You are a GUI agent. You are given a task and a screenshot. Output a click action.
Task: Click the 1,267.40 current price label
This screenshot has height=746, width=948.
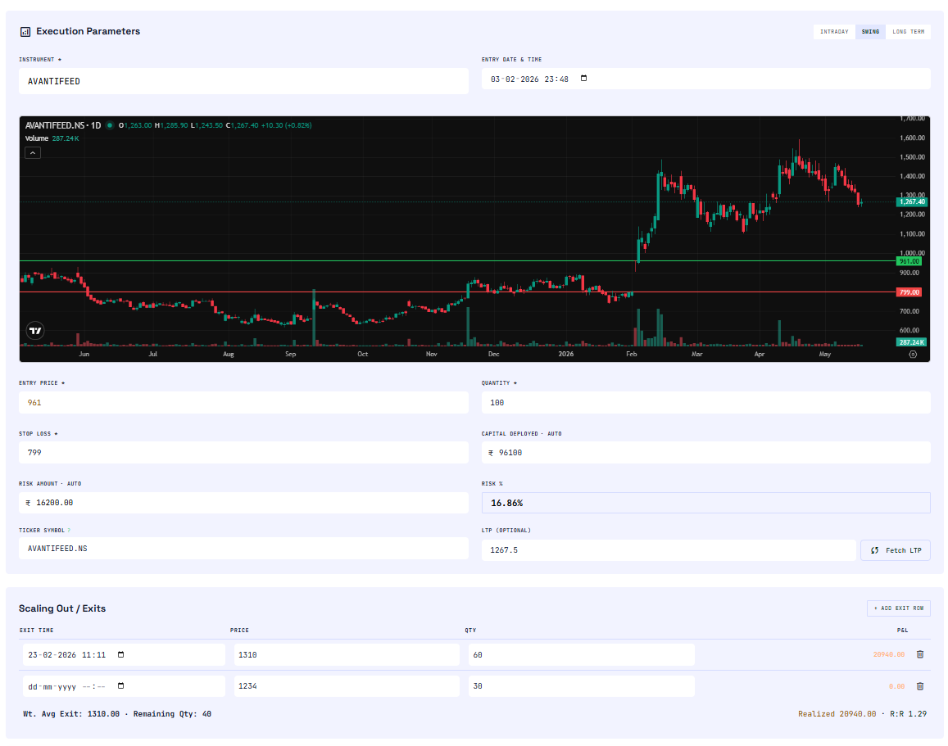point(912,201)
